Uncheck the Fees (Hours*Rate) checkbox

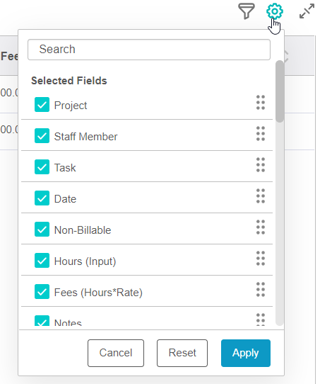pyautogui.click(x=42, y=291)
